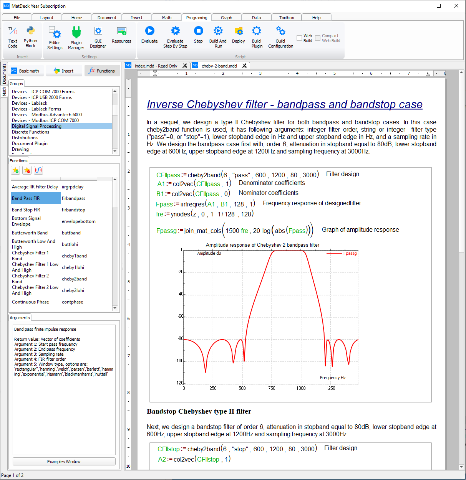Switch to the Graph ribbon tab
The height and width of the screenshot is (480, 466).
(226, 18)
